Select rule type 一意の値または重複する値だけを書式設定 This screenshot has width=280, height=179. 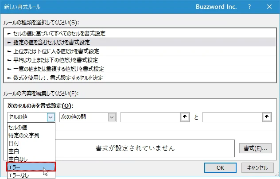point(140,69)
